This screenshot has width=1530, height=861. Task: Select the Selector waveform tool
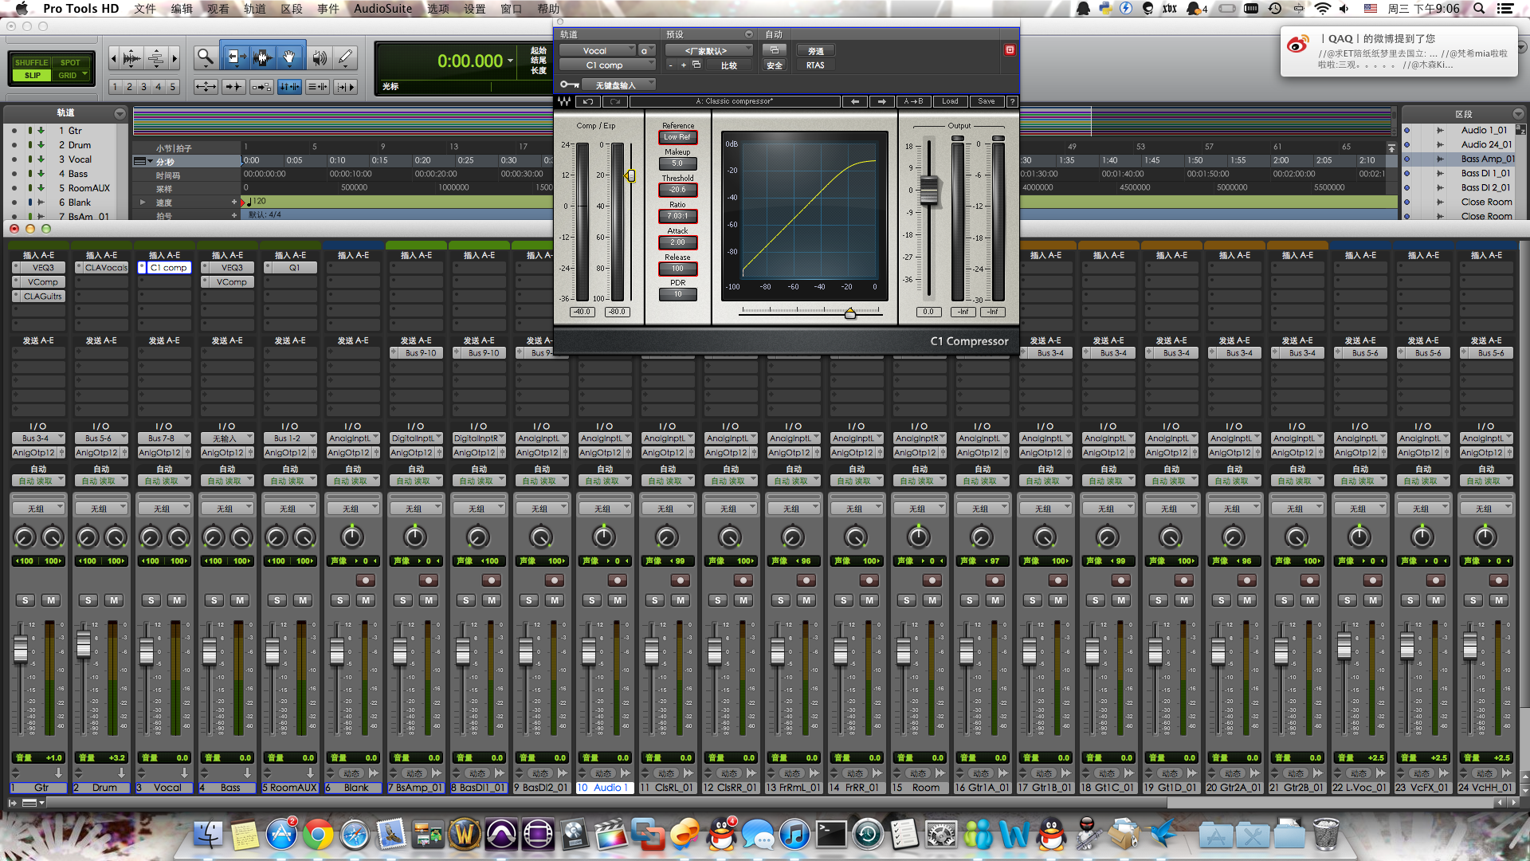[x=262, y=57]
